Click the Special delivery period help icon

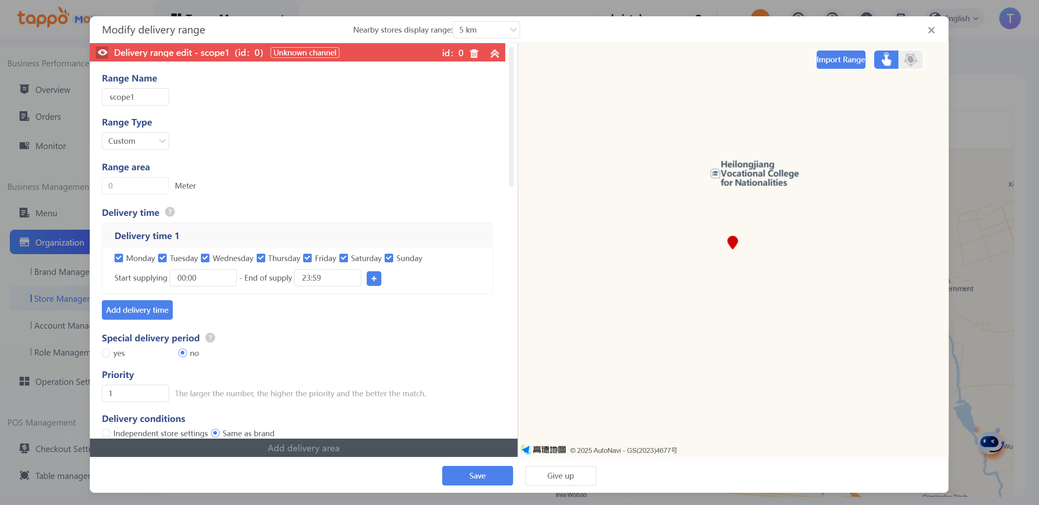pyautogui.click(x=210, y=338)
